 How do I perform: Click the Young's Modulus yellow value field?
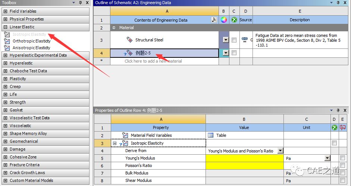pyautogui.click(x=244, y=158)
